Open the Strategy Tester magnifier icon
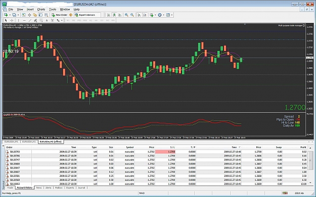Viewport: 316px width, 197px height. point(46,15)
